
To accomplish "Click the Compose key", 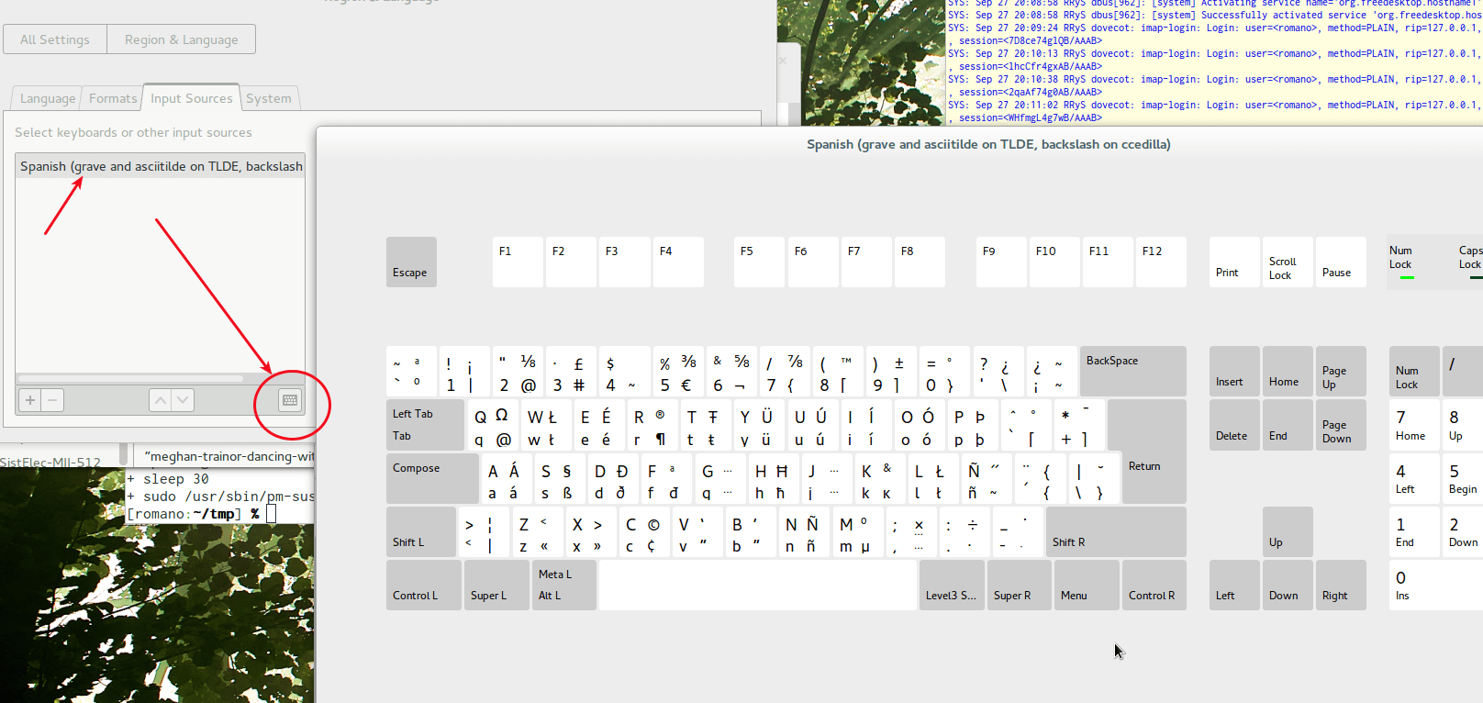I will tap(432, 478).
